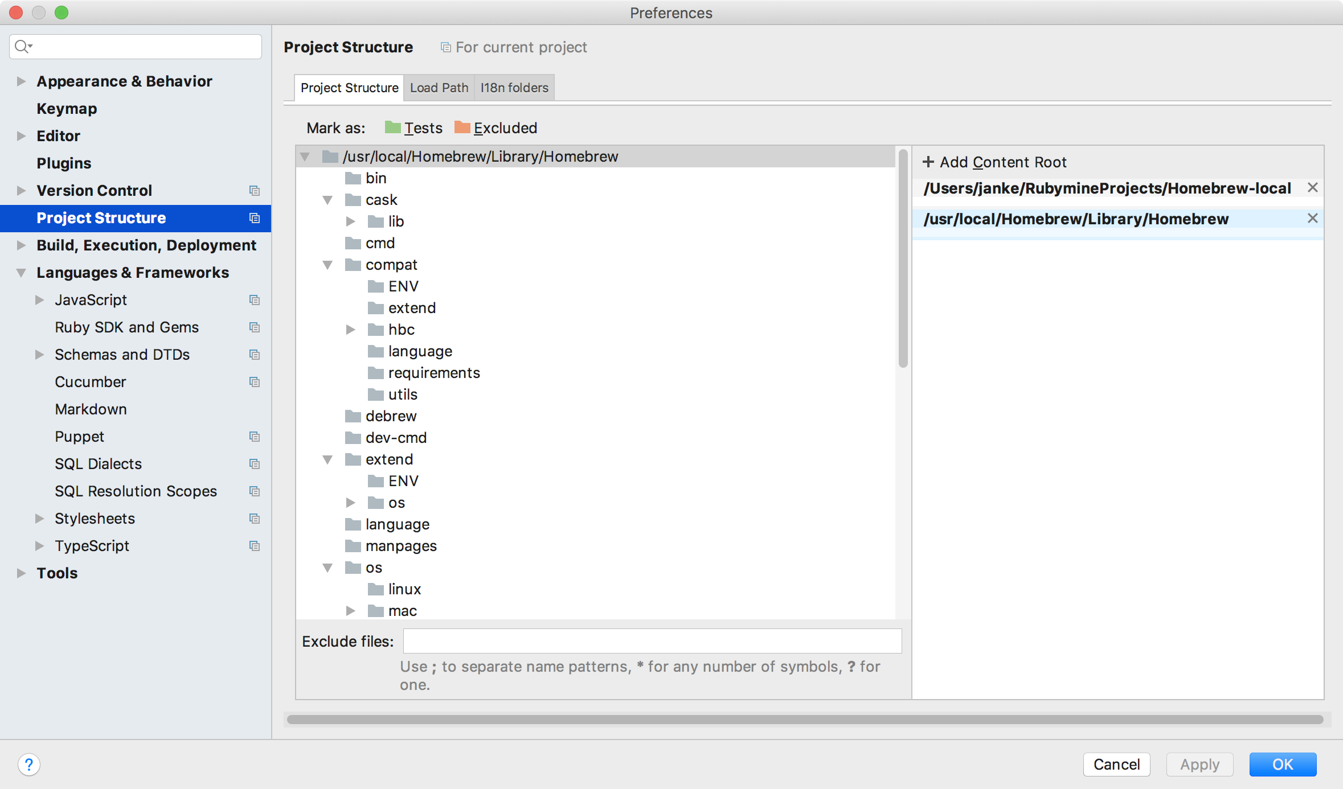Click the orange Excluded folder icon
Viewport: 1343px width, 789px height.
tap(462, 127)
